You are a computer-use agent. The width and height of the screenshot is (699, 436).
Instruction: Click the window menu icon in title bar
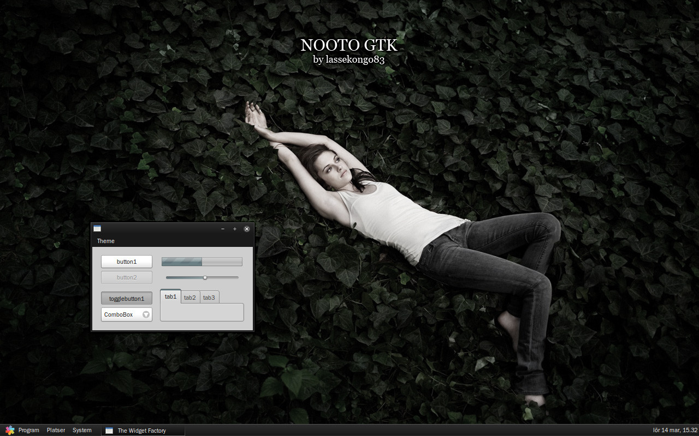point(97,229)
